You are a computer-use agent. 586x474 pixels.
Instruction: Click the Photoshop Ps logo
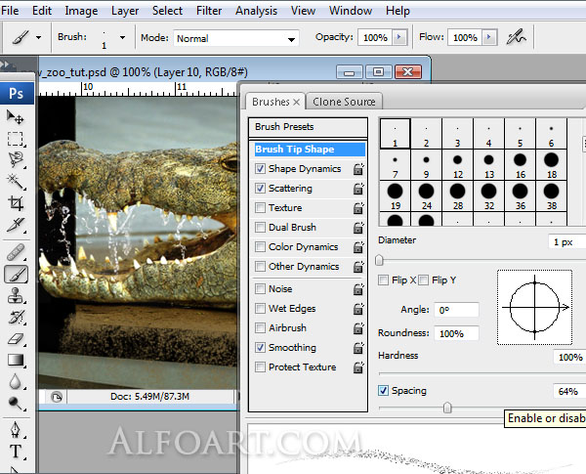17,93
